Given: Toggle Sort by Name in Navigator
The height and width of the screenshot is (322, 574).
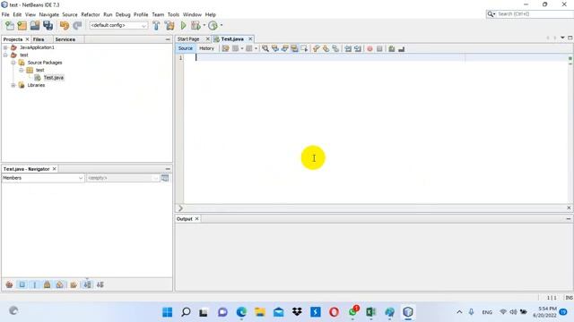Looking at the screenshot, I should point(87,284).
